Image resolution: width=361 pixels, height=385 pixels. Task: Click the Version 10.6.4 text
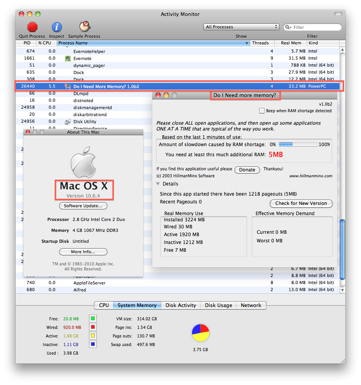83,196
